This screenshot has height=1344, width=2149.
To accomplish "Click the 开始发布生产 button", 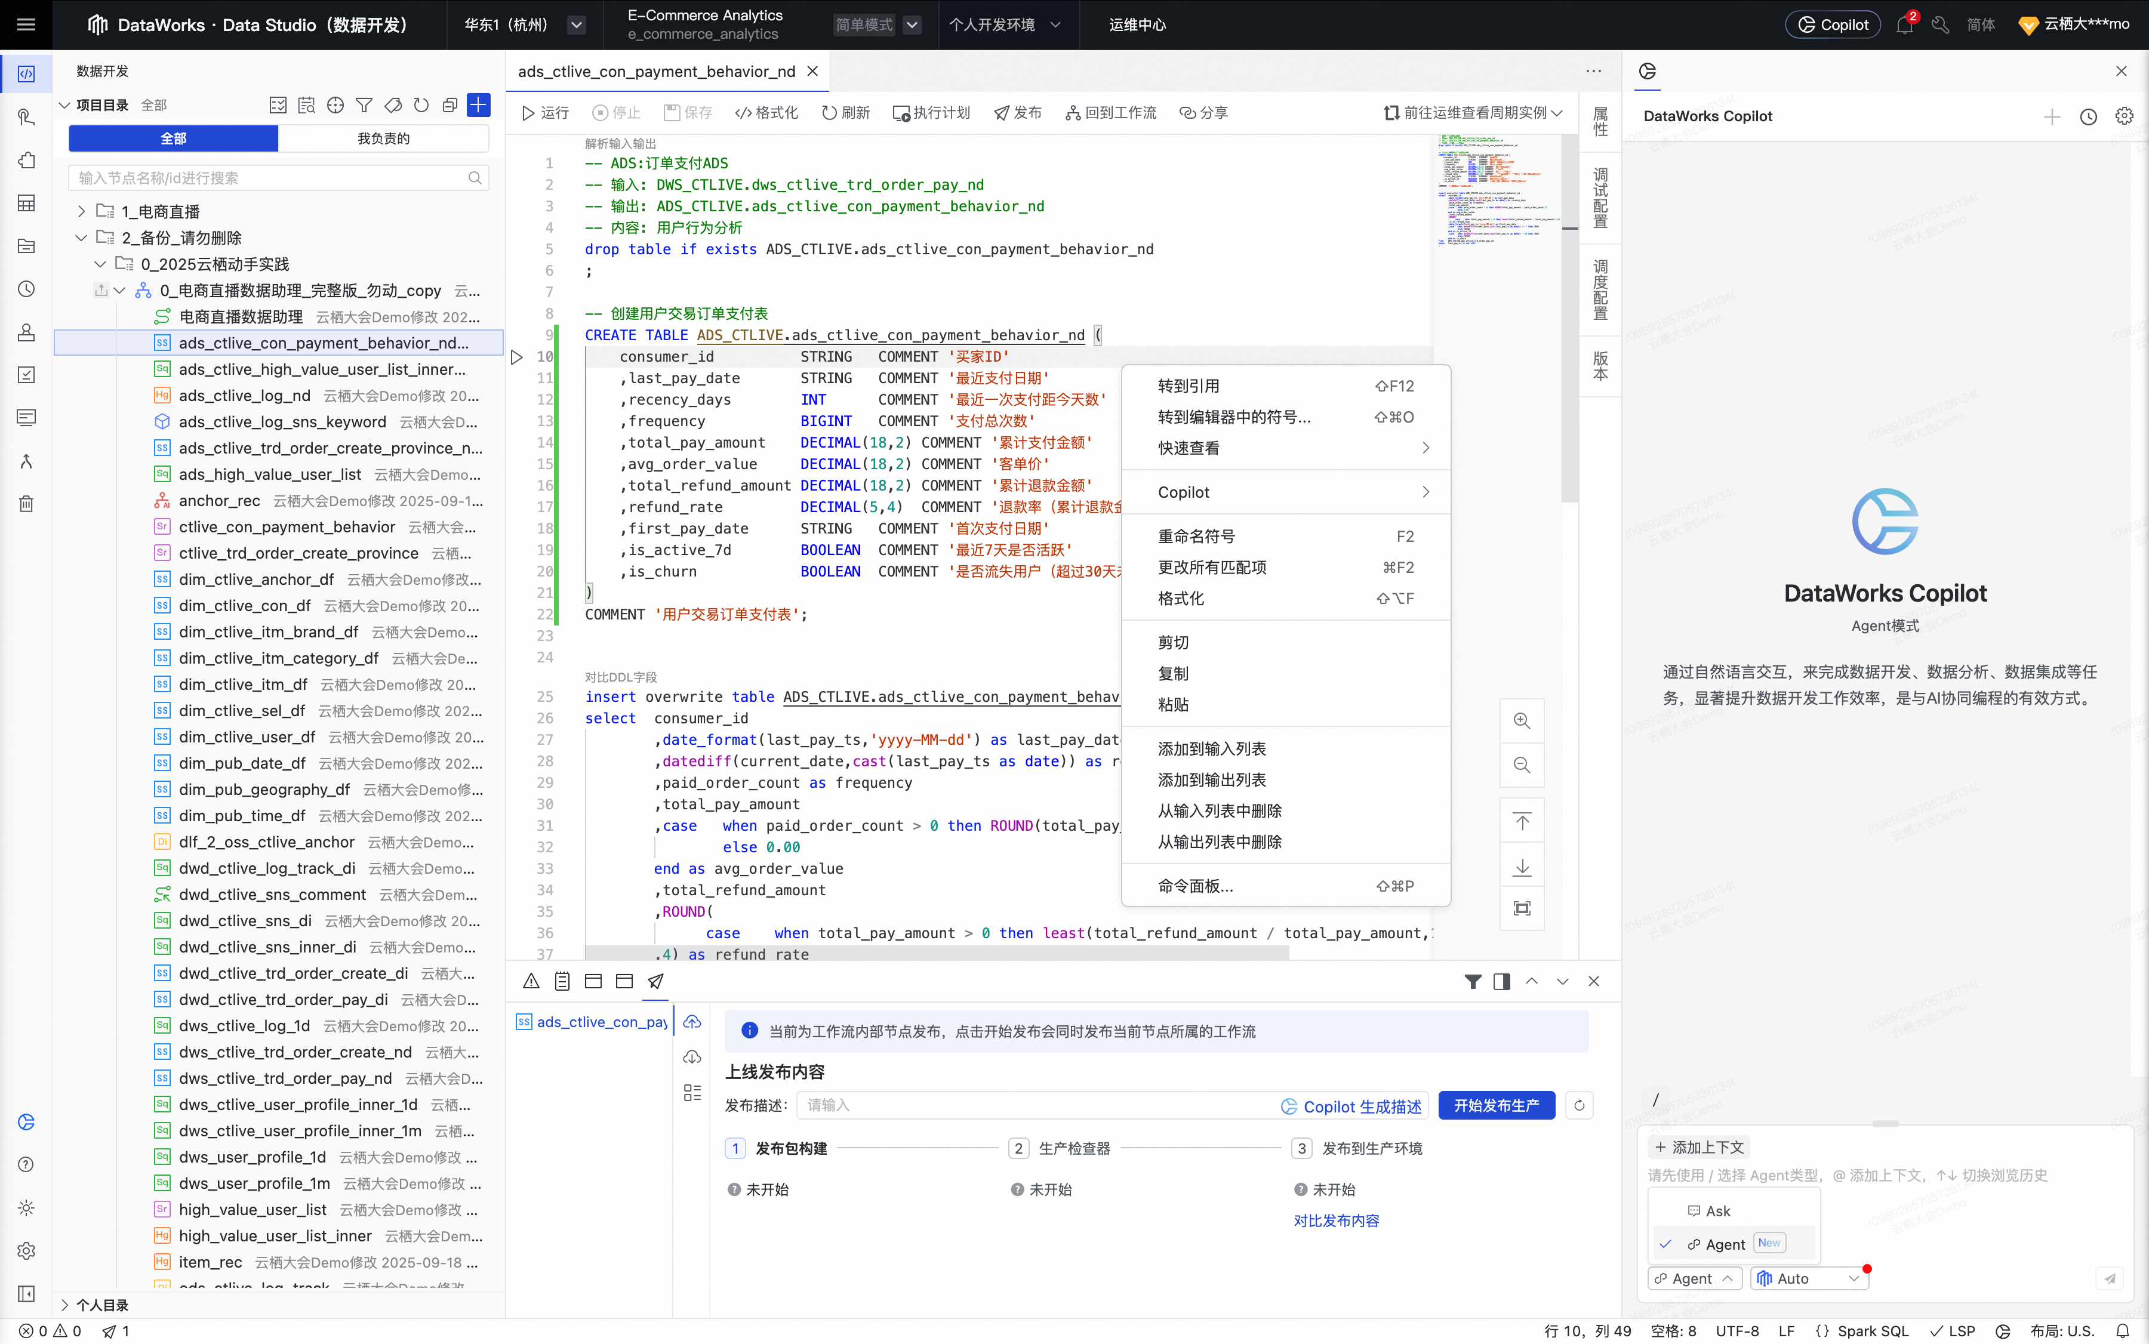I will pos(1497,1105).
